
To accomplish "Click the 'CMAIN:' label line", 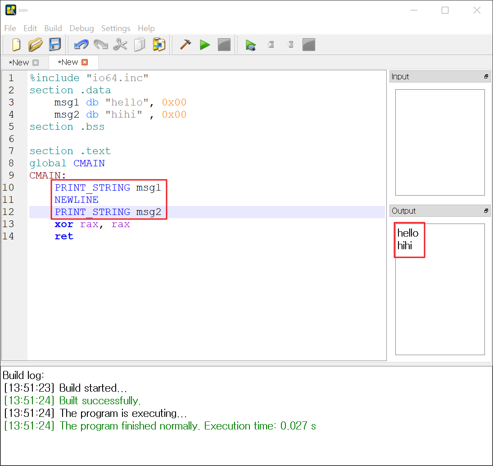I will click(47, 175).
